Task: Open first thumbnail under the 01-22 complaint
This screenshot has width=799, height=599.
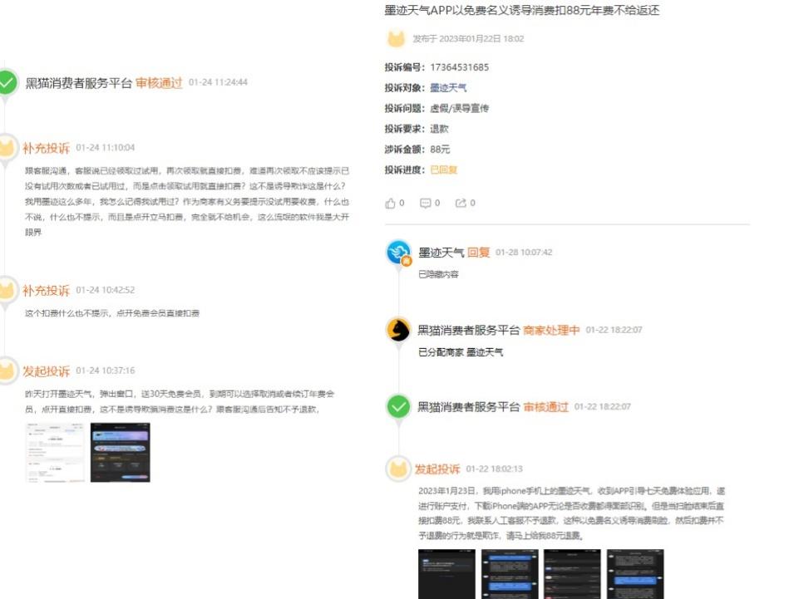Action: coord(446,573)
